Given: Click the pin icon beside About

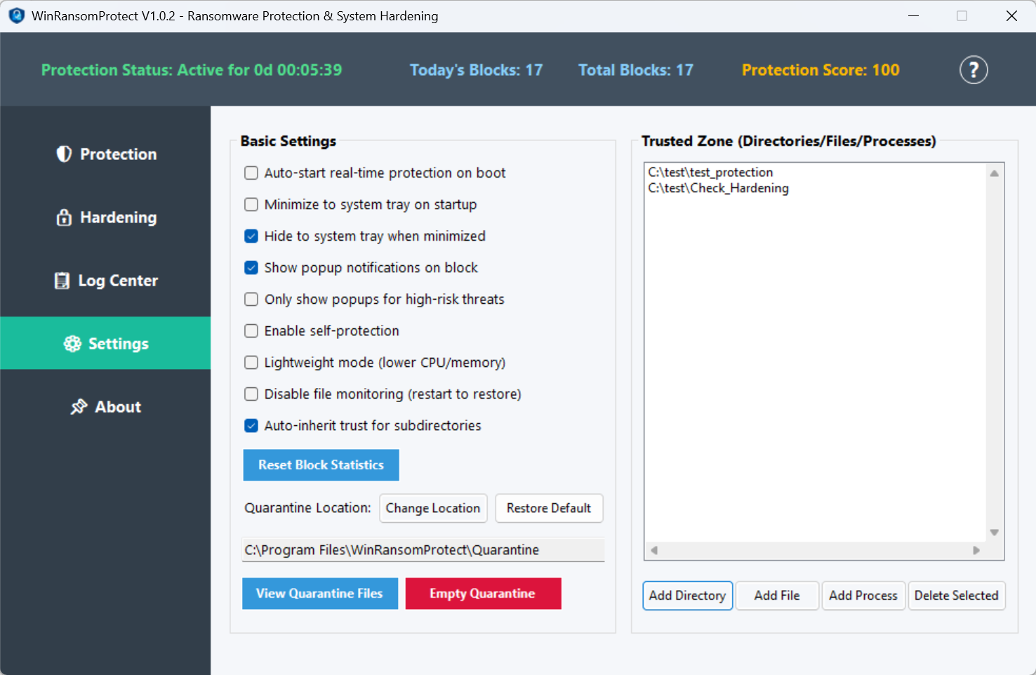Looking at the screenshot, I should pyautogui.click(x=79, y=407).
